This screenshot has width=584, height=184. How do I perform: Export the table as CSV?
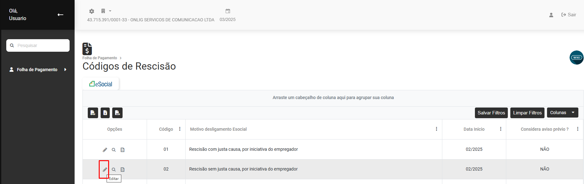[x=117, y=113]
